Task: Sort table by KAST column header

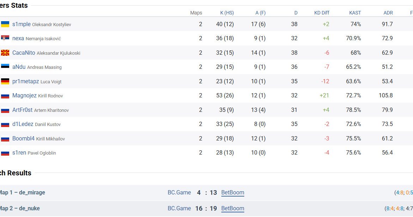Action: click(355, 13)
